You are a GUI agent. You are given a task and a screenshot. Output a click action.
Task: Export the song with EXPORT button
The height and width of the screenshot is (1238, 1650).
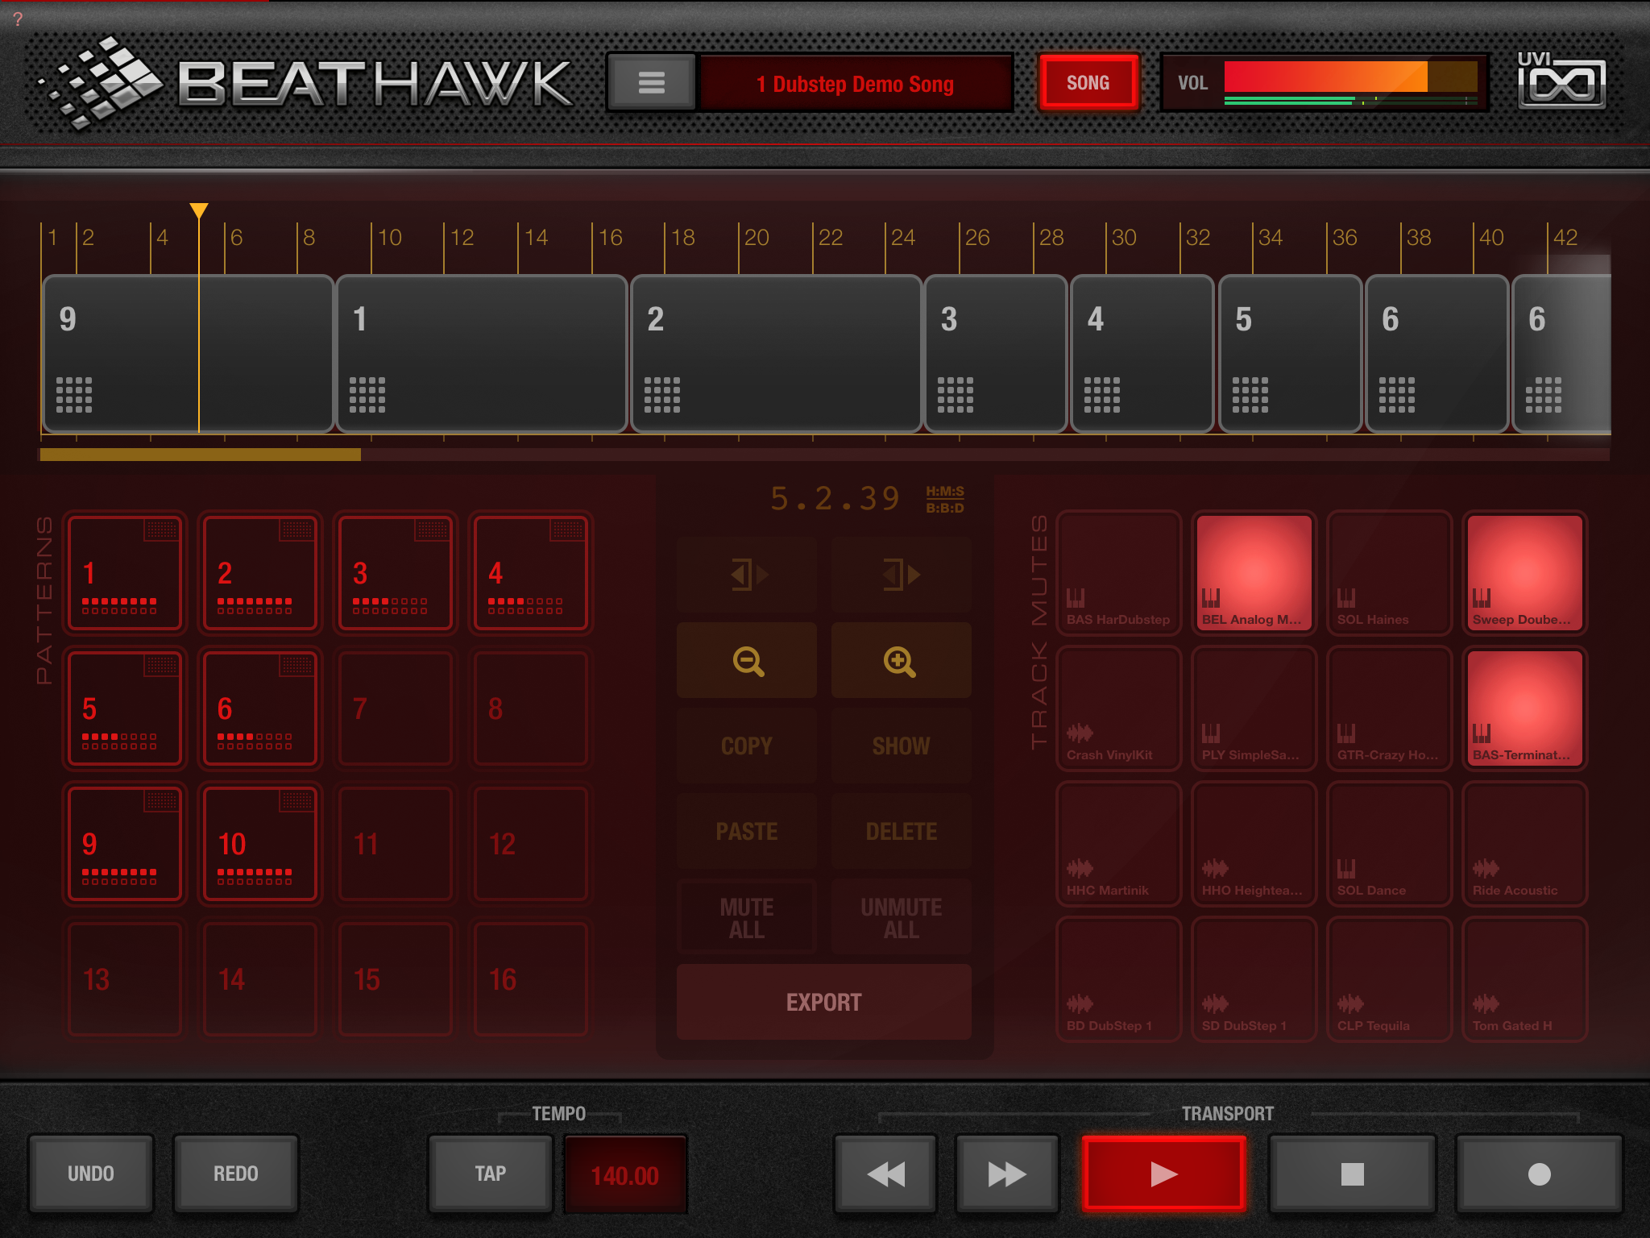[823, 1002]
